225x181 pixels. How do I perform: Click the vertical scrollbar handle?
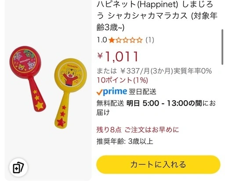(x=222, y=47)
